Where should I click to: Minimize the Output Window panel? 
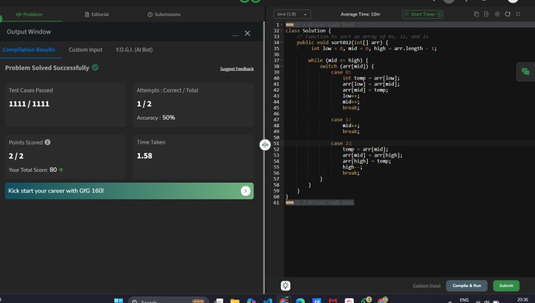(235, 34)
